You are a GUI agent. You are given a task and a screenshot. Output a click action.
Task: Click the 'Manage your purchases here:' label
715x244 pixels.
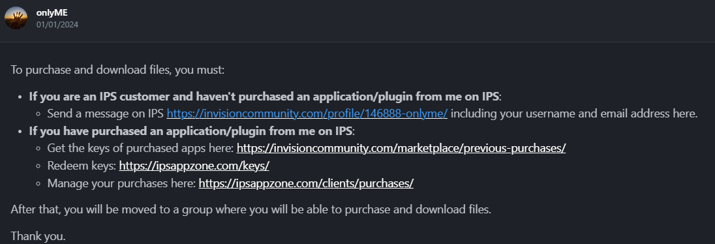click(x=122, y=183)
